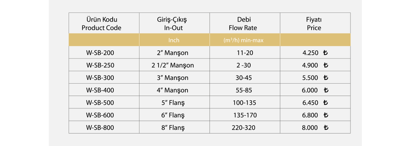Click the 220-320 flow rate value
The width and height of the screenshot is (411, 146).
(x=243, y=128)
